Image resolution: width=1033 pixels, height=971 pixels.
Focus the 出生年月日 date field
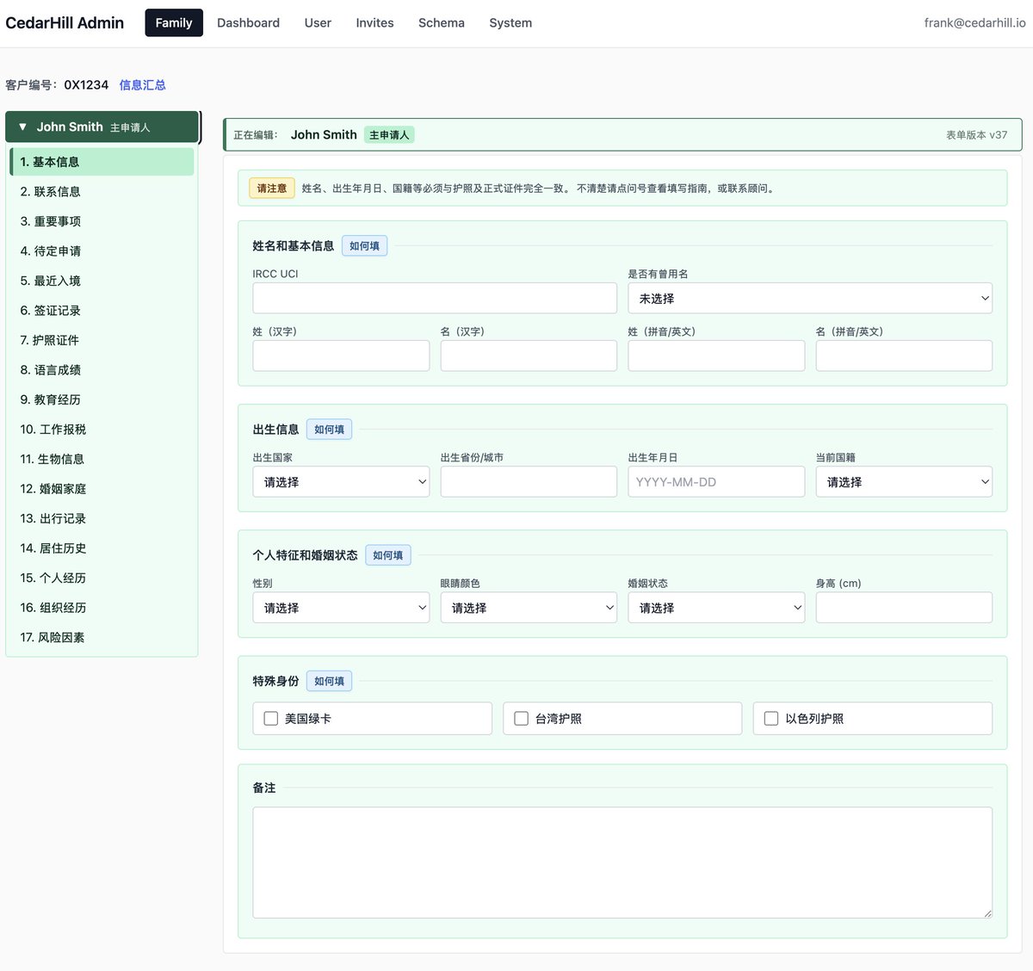tap(716, 481)
